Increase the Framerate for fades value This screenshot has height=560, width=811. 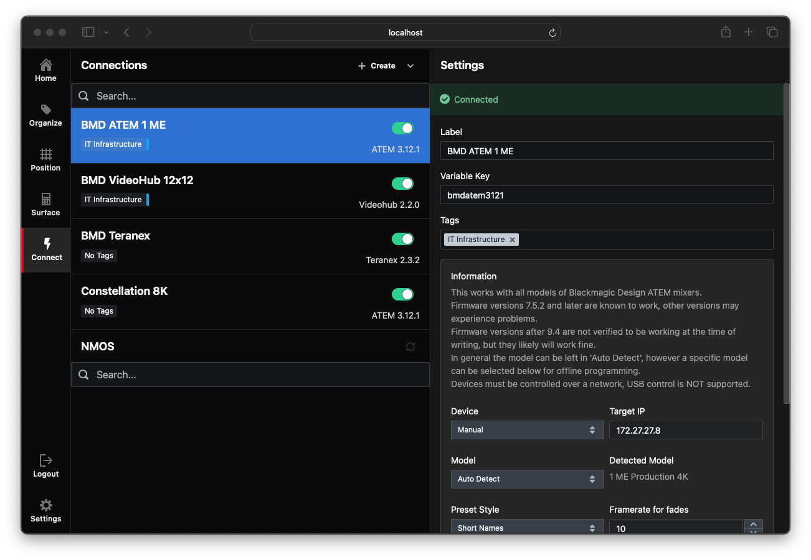[754, 524]
